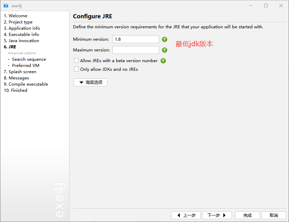The image size is (289, 222).
Task: Jump to Executable info step
Action: pos(21,35)
